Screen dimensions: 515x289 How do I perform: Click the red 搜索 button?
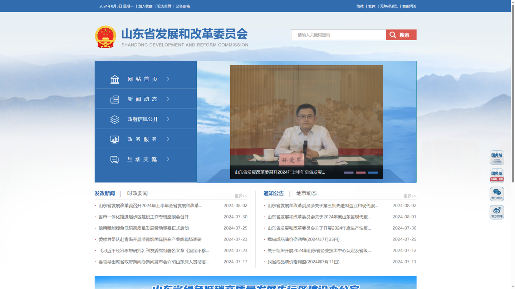tap(401, 35)
